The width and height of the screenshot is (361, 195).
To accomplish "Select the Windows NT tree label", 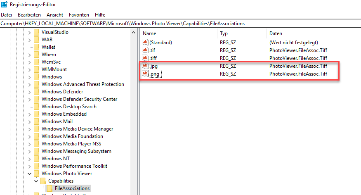I will (55, 159).
